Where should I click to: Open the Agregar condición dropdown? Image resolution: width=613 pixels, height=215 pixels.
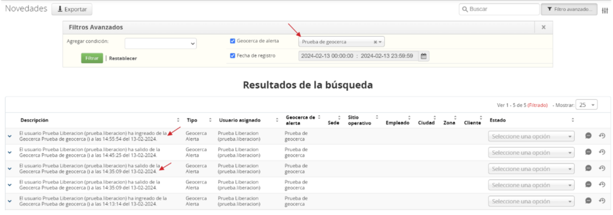pos(160,44)
